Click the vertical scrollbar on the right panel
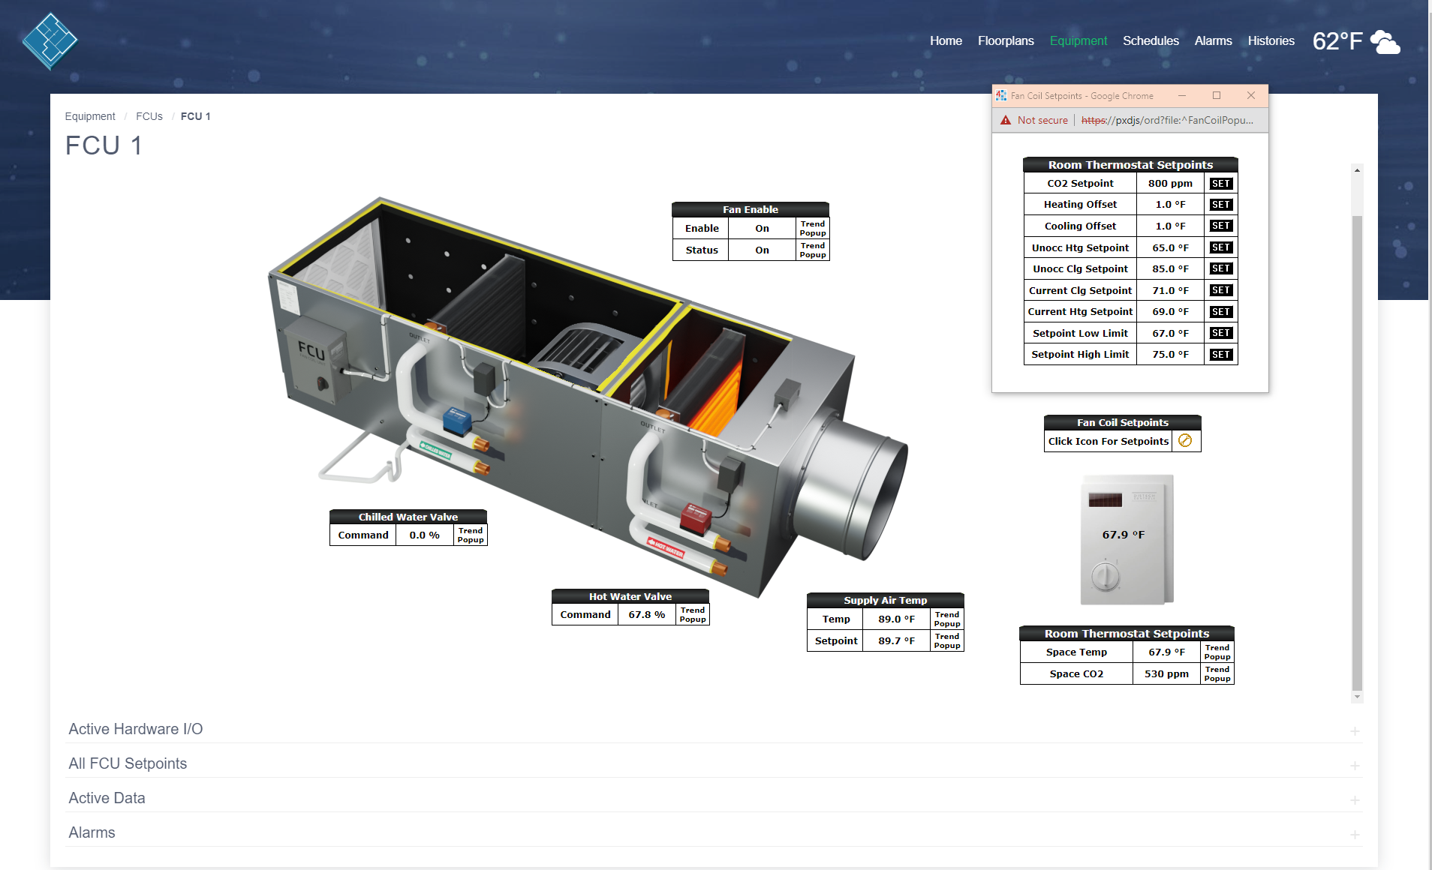The width and height of the screenshot is (1432, 870). click(1357, 450)
